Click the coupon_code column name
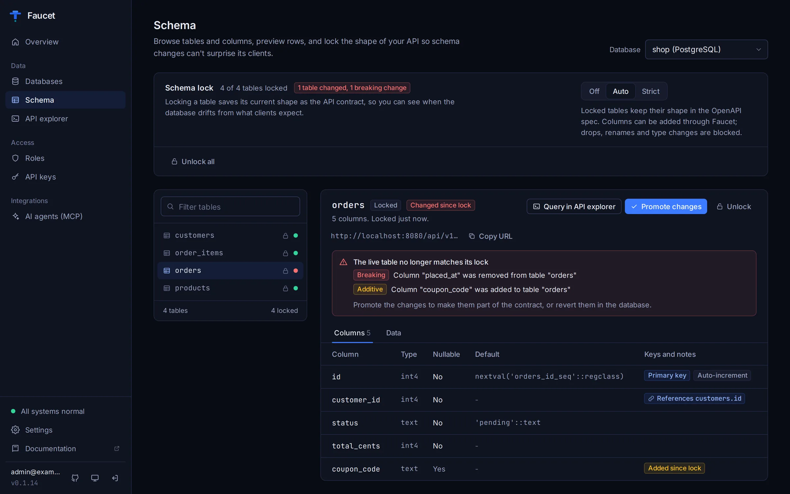Viewport: 790px width, 494px height. [x=356, y=469]
